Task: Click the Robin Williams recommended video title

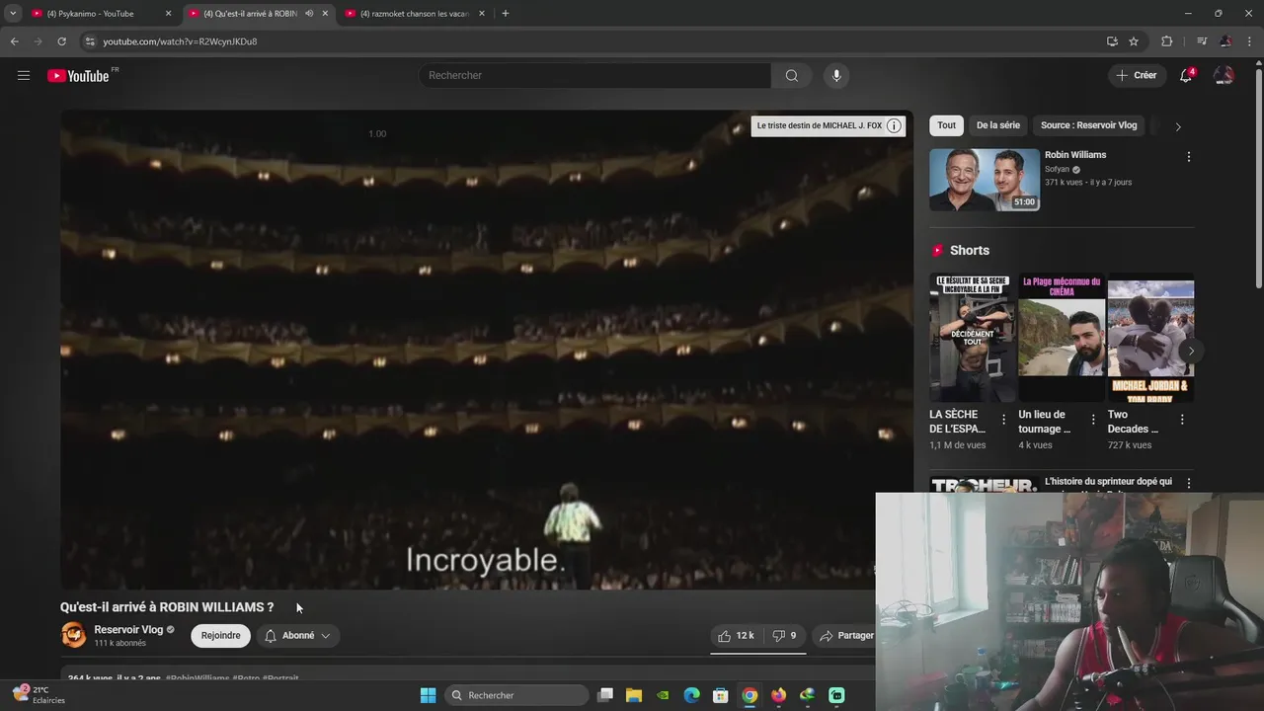Action: [1075, 155]
